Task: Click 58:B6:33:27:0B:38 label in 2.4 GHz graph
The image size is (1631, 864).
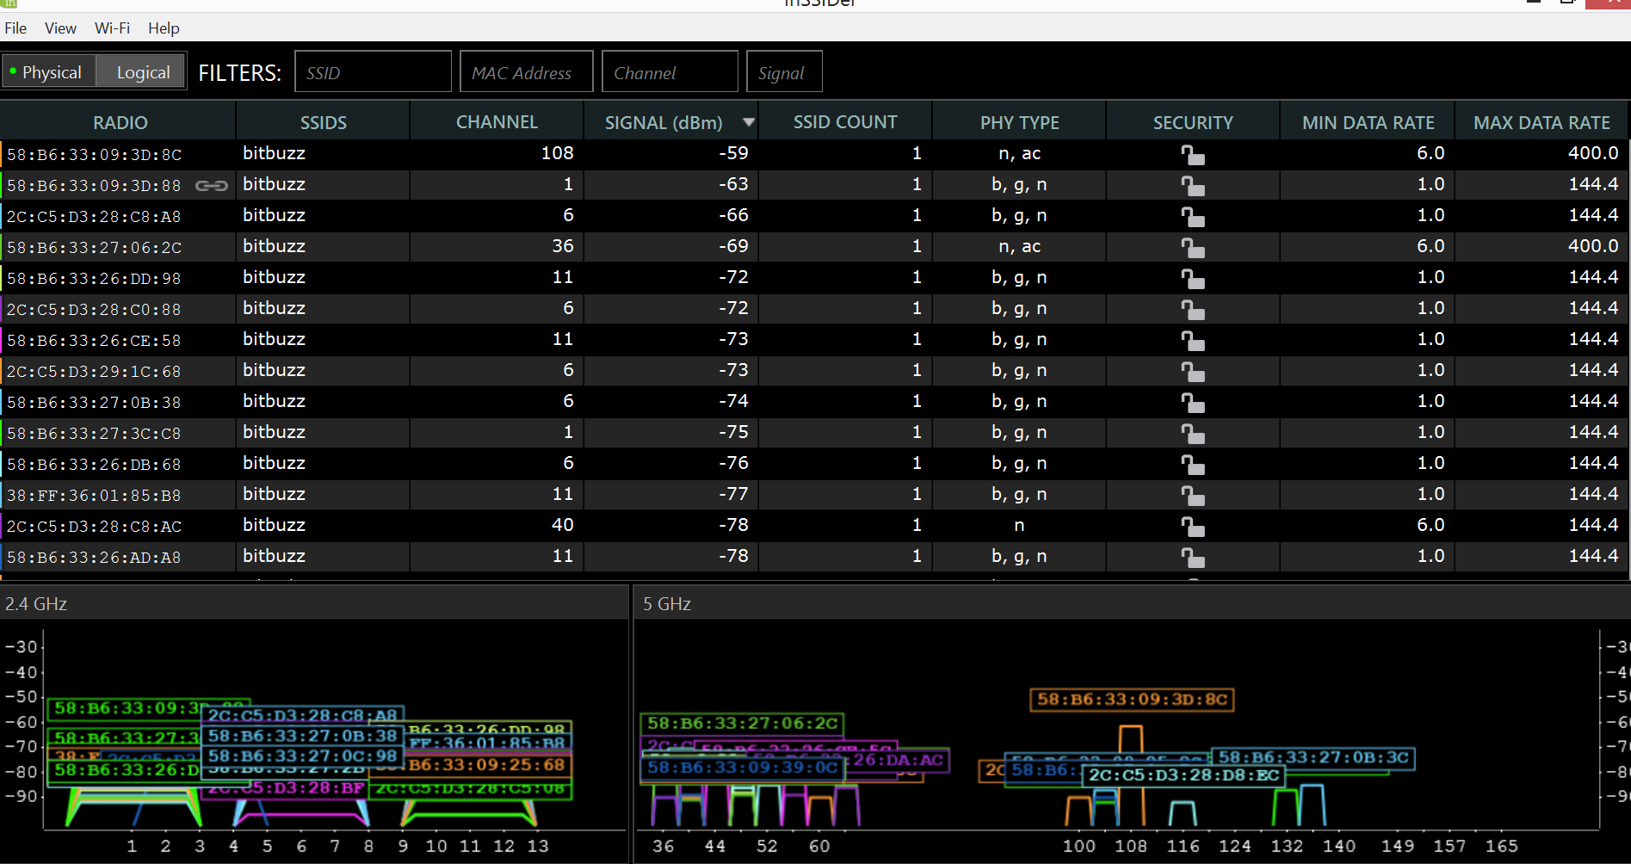Action: tap(303, 737)
